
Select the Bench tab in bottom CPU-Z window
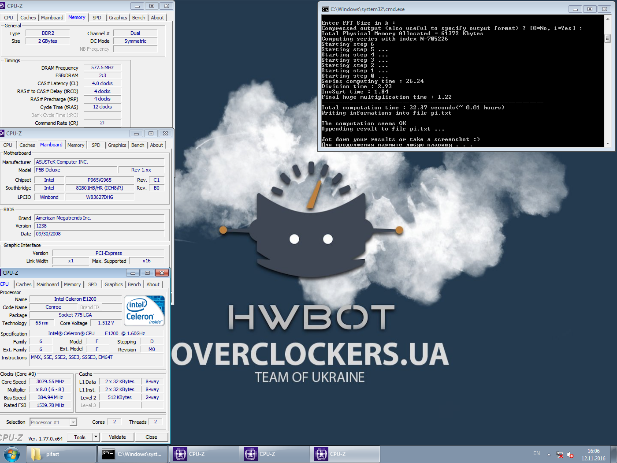[x=134, y=284]
